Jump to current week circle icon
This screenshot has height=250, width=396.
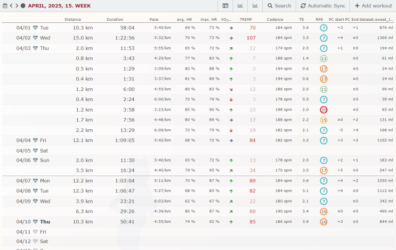pos(23,6)
